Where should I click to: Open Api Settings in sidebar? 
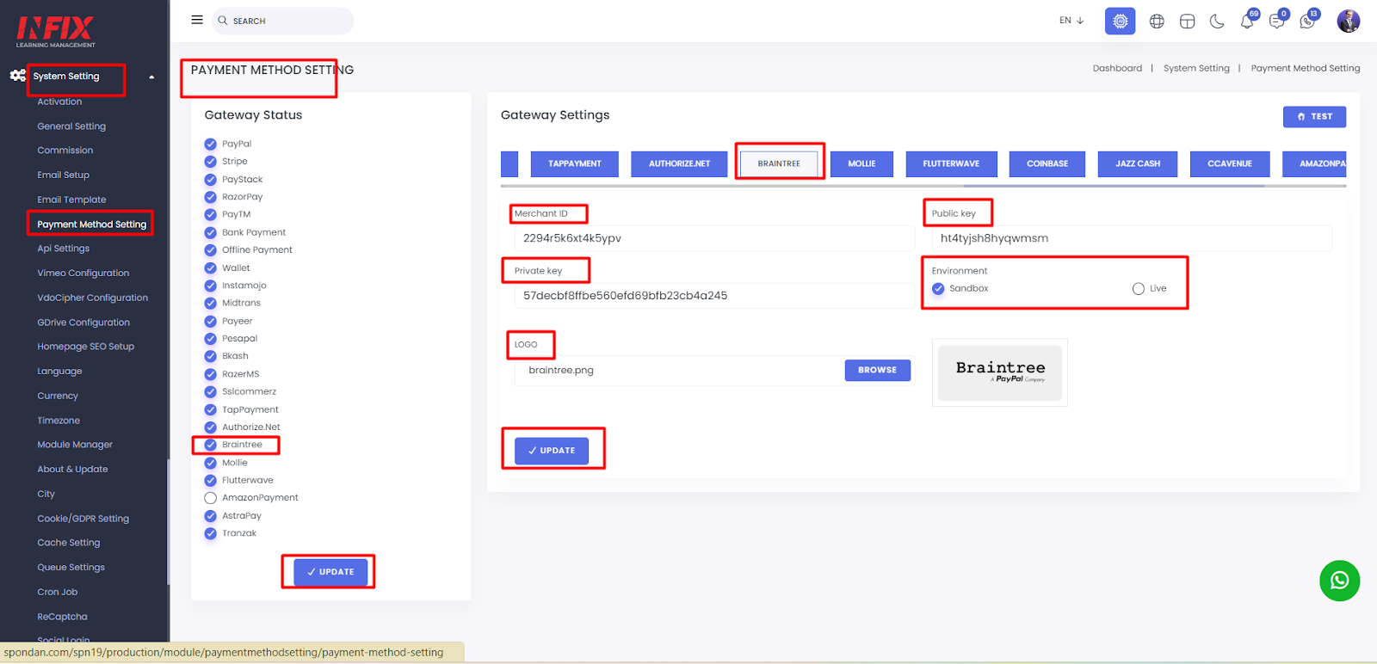pos(64,249)
